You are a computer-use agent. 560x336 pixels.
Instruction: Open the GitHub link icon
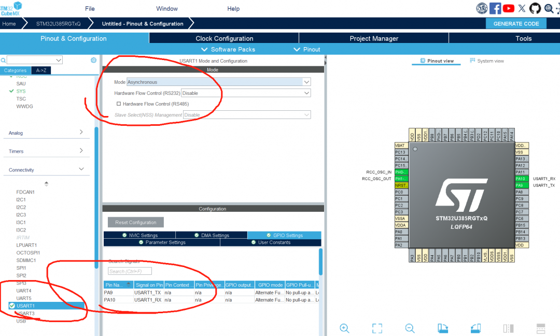[535, 8]
